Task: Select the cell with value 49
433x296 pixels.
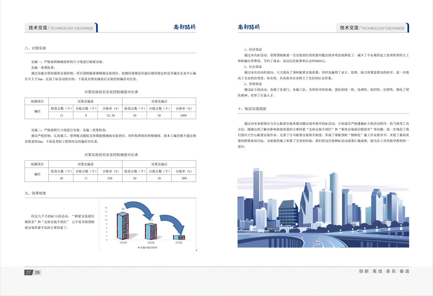Action: [x=159, y=178]
